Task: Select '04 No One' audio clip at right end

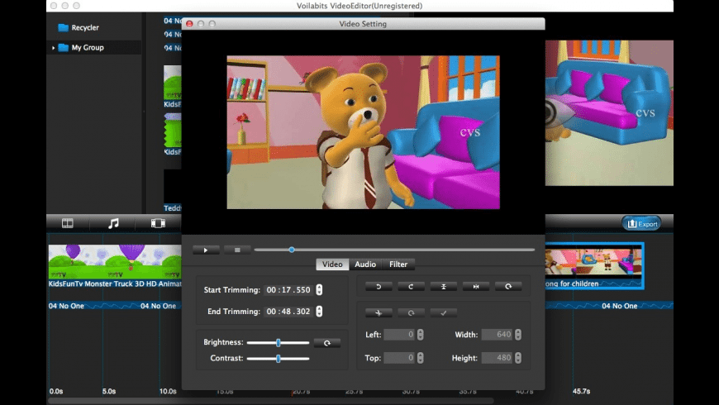Action: click(619, 306)
